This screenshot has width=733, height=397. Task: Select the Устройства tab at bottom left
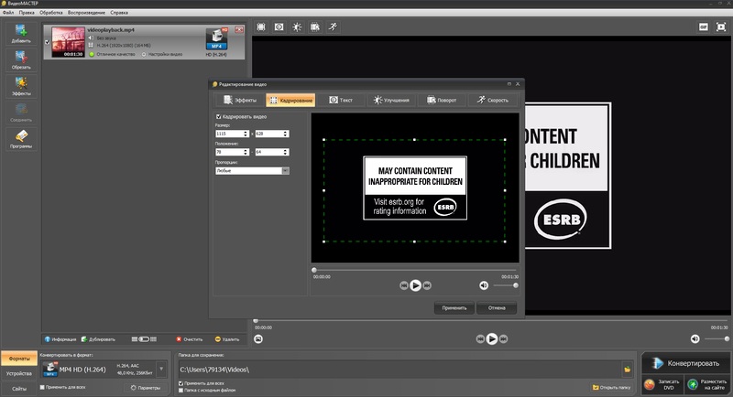(x=19, y=374)
